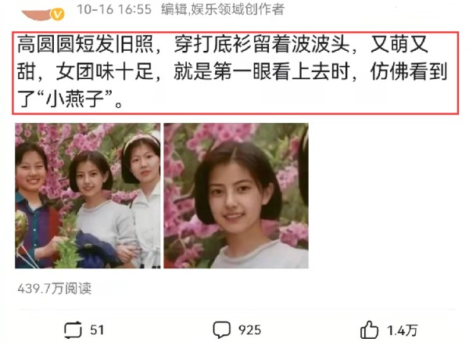Click the 编辑,娱乐领域创作者 label
The width and height of the screenshot is (469, 342).
click(223, 9)
